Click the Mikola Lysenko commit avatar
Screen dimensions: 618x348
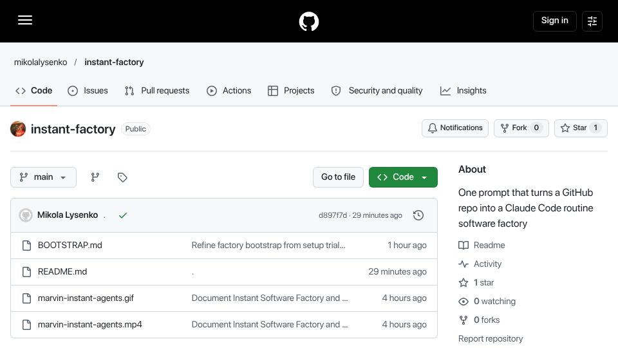click(x=26, y=215)
